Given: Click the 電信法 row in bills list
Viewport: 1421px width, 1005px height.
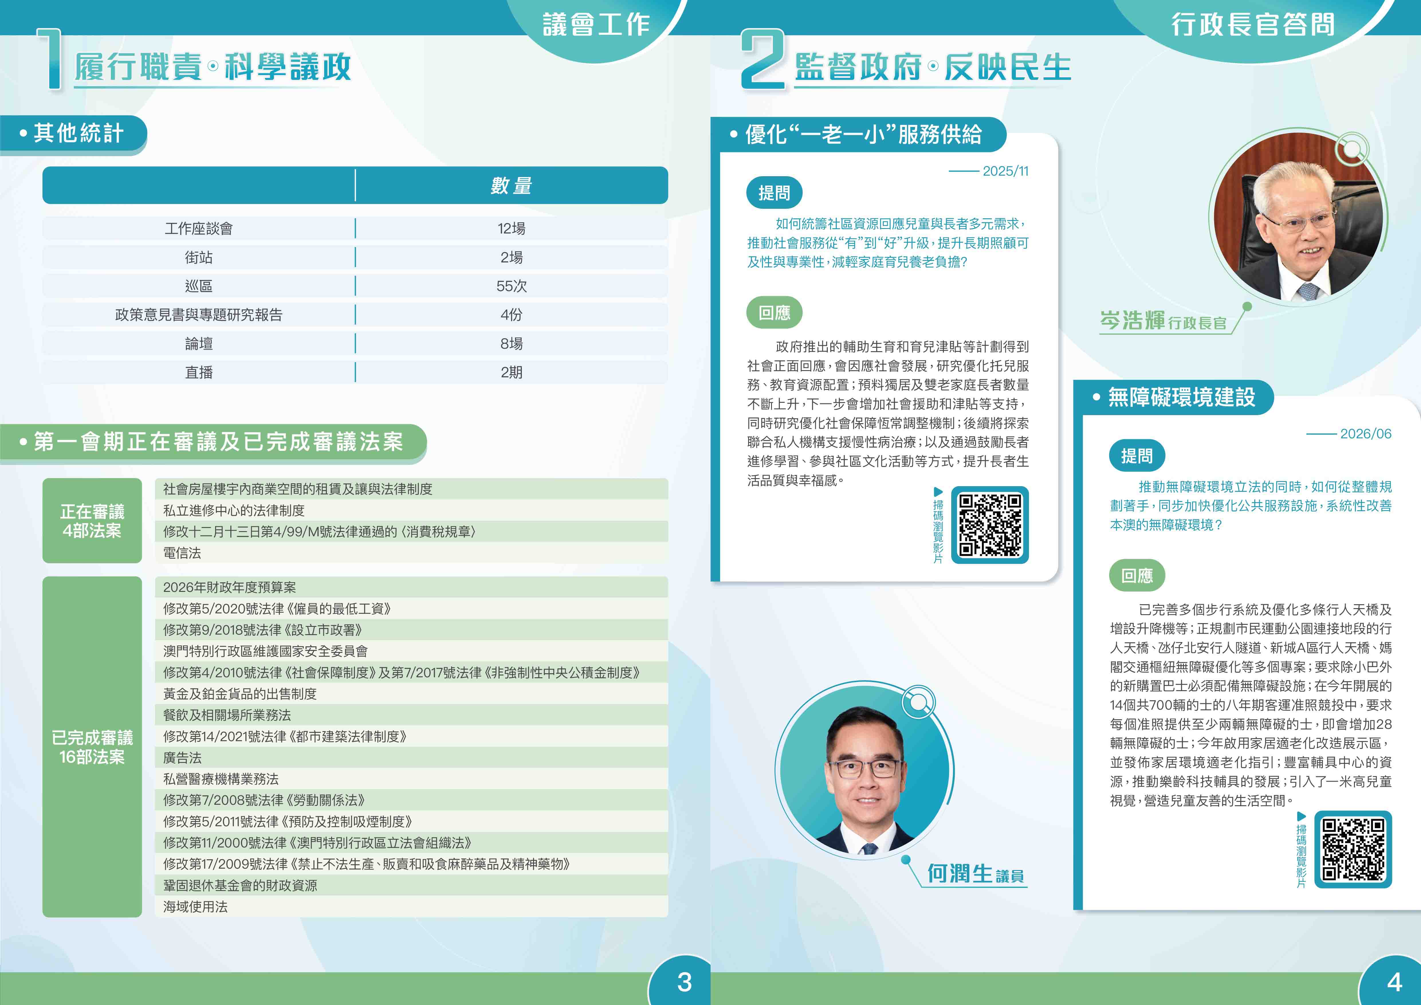Looking at the screenshot, I should coord(411,553).
